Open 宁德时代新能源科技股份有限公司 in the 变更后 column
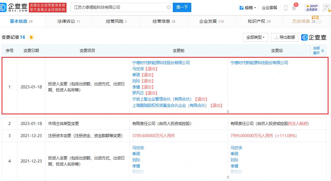Viewport: 331px width, 181px height. [x=259, y=63]
